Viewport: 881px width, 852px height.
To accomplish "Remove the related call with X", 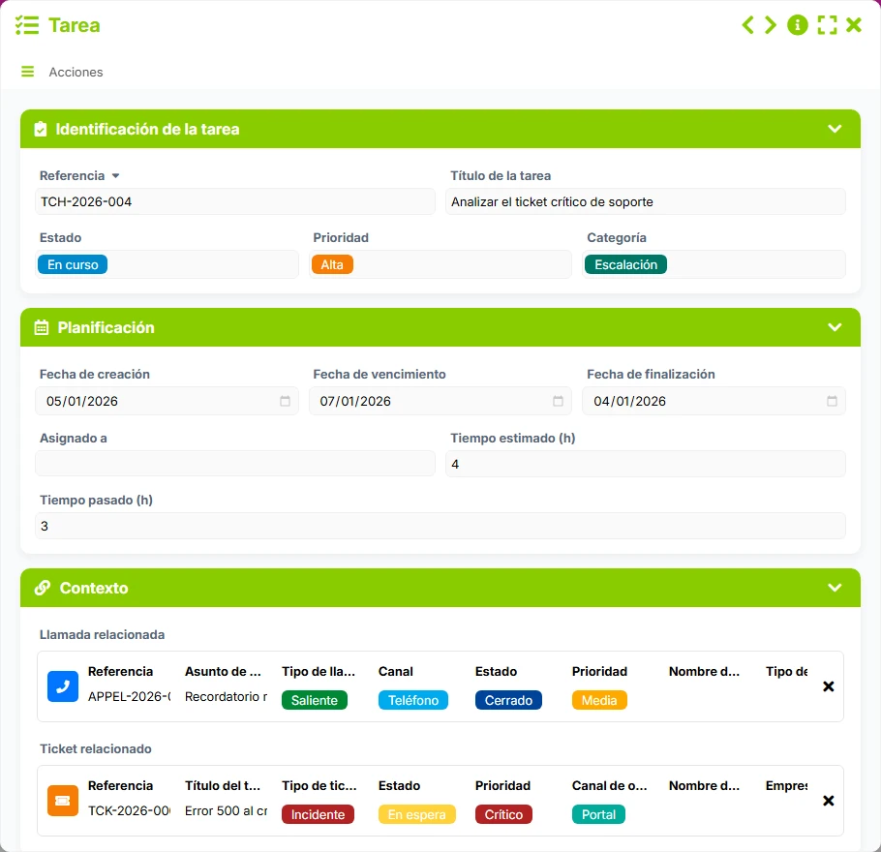I will [x=828, y=686].
